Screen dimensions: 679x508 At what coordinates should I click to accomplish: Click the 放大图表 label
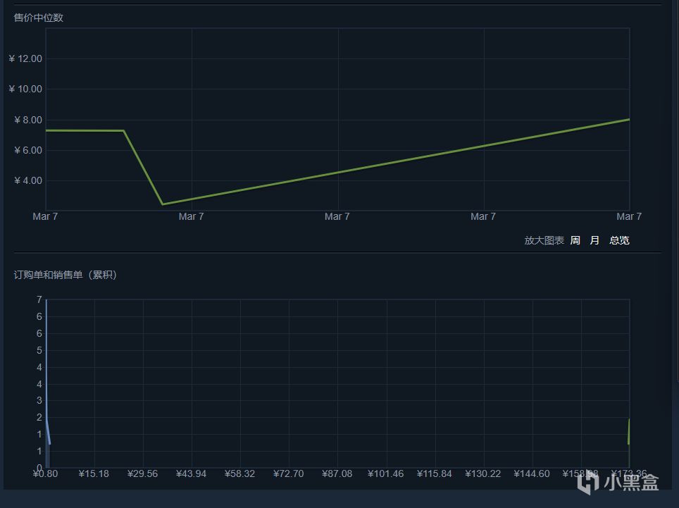(x=544, y=240)
